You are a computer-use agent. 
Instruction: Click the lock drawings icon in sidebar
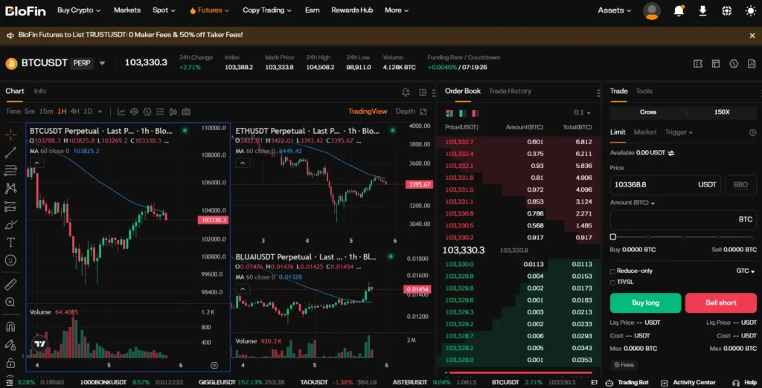[x=10, y=363]
